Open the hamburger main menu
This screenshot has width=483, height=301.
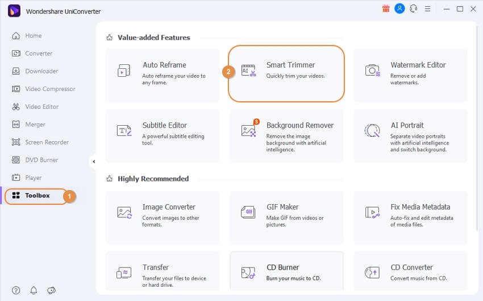(427, 9)
